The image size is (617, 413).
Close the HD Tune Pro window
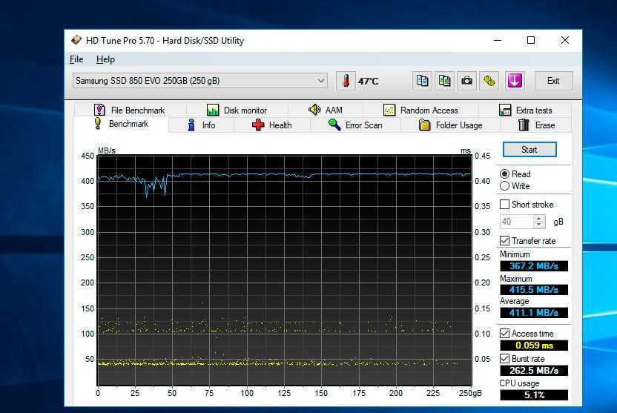pyautogui.click(x=564, y=40)
